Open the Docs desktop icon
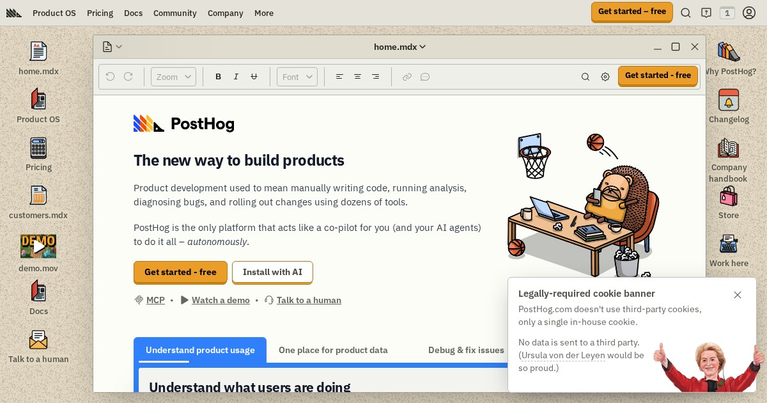767x403 pixels. [38, 298]
